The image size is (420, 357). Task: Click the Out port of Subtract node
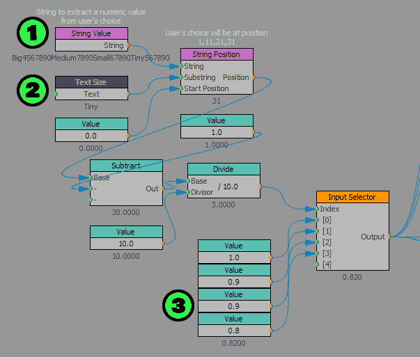tap(162, 189)
